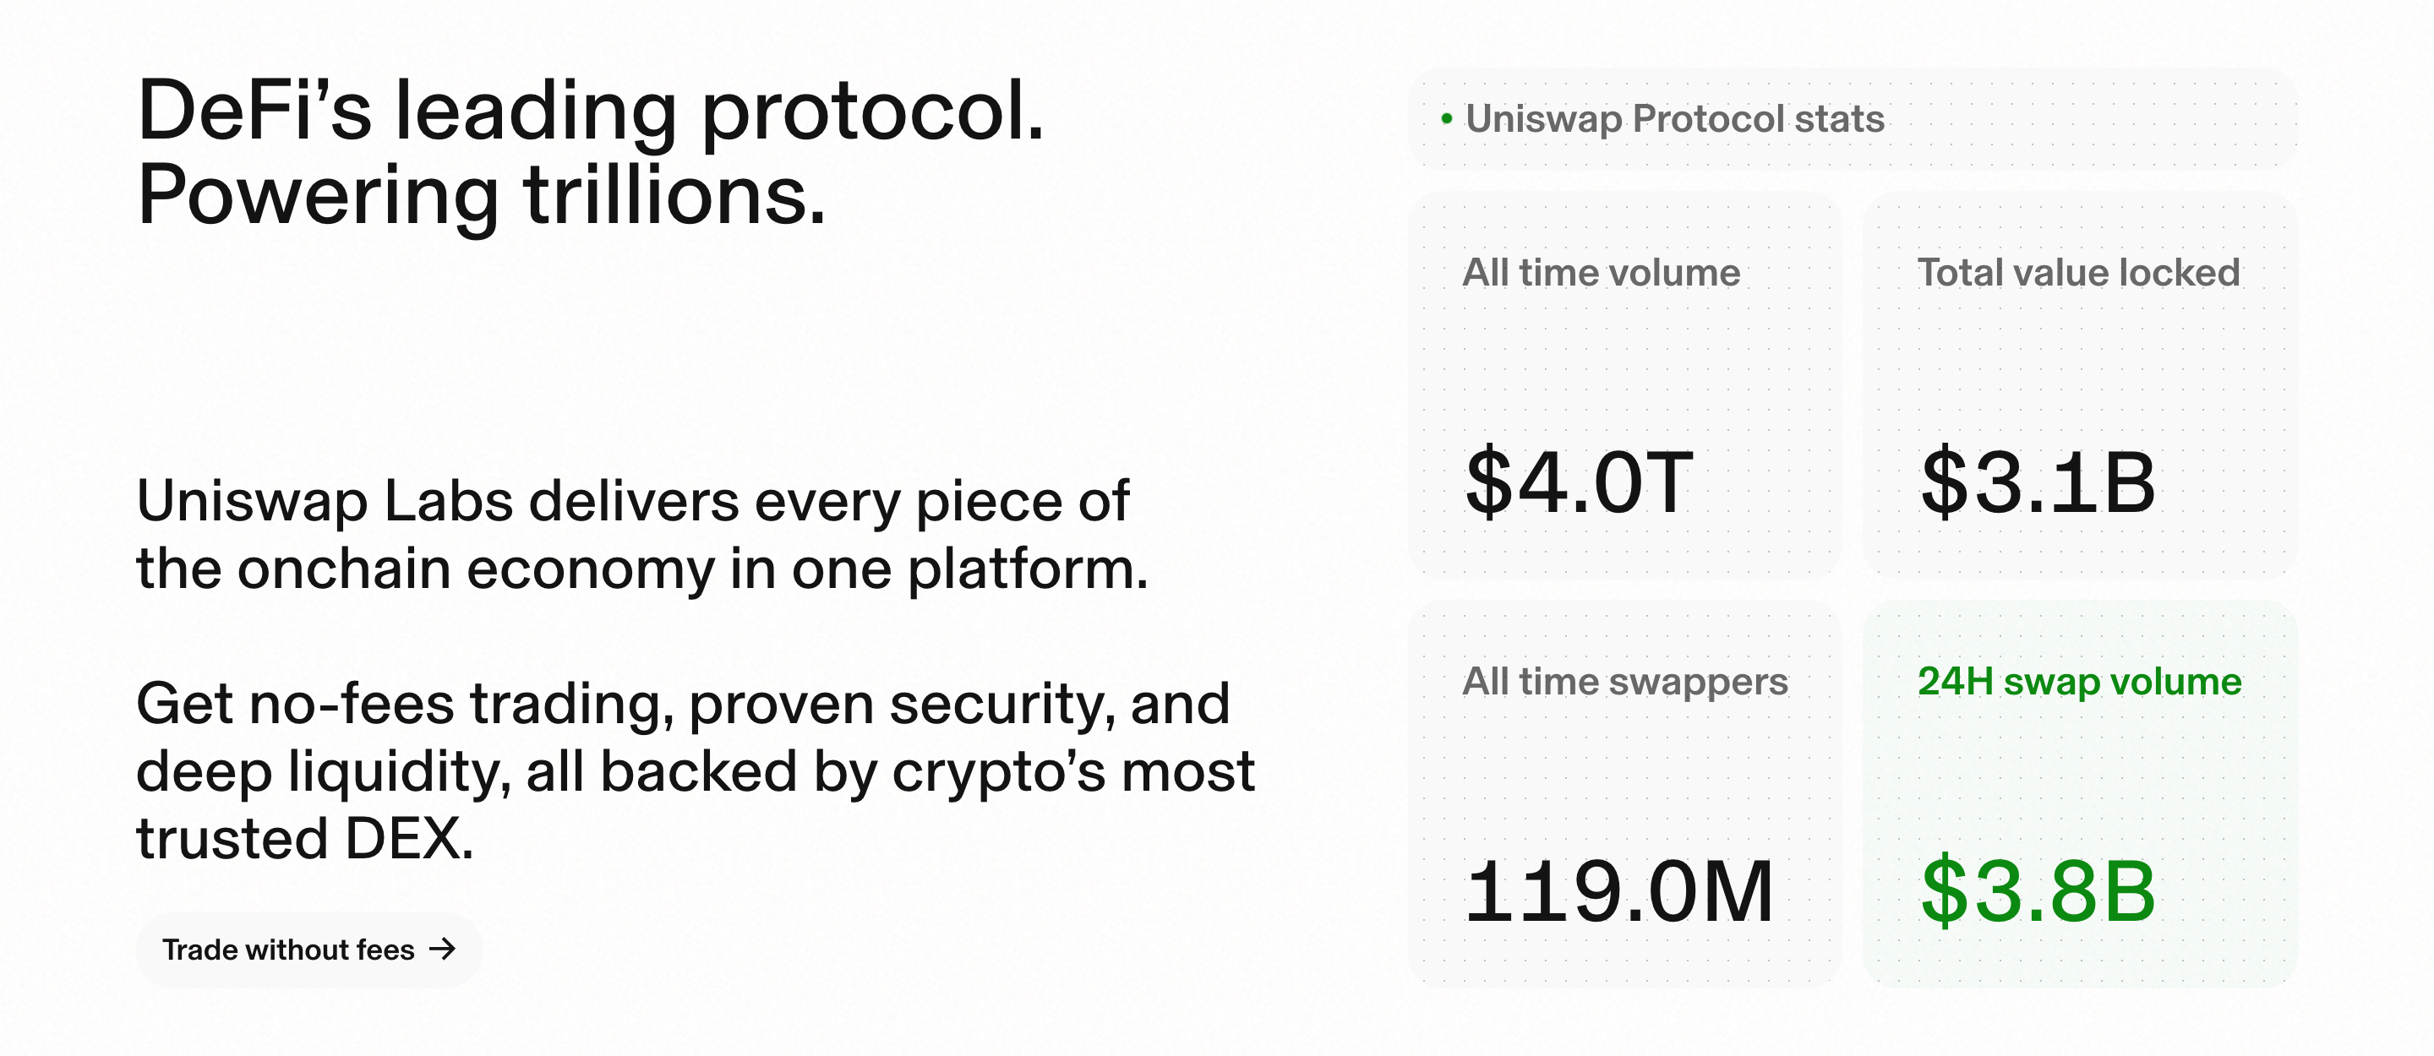Click the 24H swap volume label
Screen dimensions: 2434x1056
point(2080,682)
